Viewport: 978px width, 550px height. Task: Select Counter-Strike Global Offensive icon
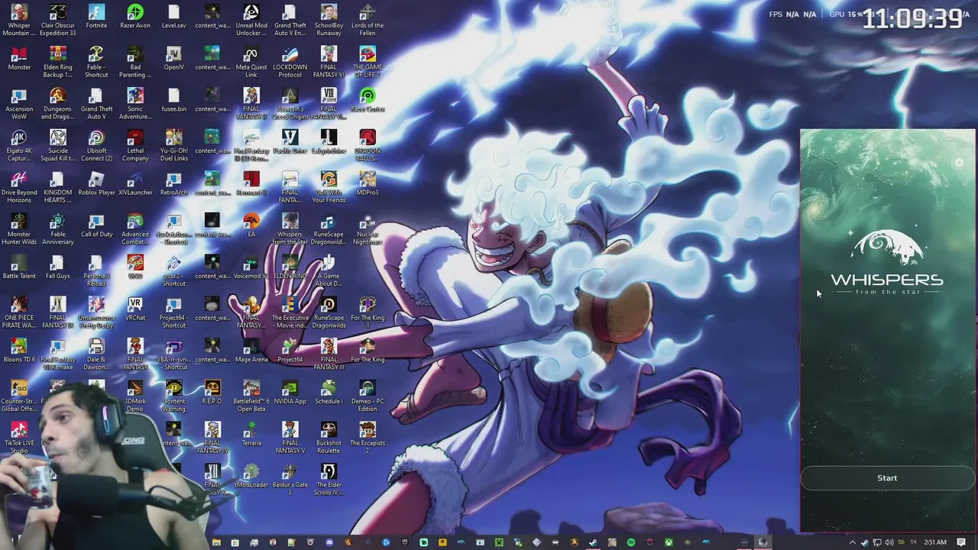pyautogui.click(x=19, y=396)
